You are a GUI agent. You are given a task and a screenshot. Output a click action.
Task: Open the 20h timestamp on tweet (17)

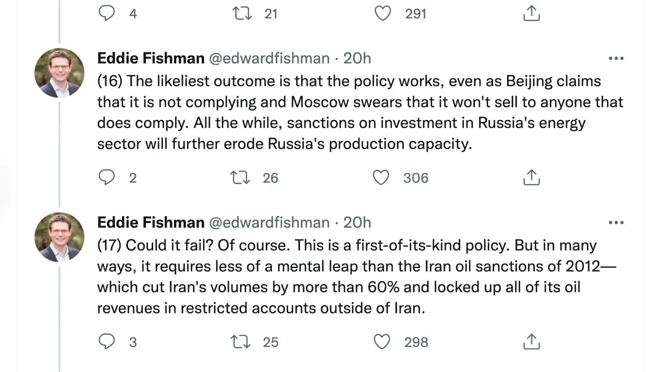point(357,223)
